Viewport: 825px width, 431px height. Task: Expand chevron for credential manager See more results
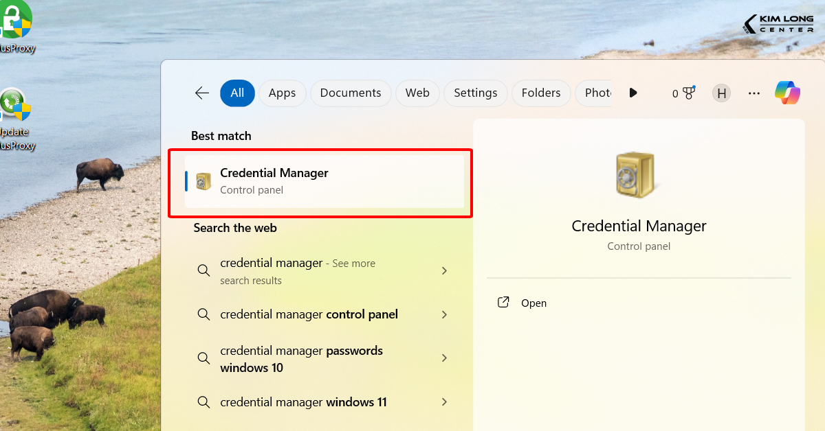point(444,270)
